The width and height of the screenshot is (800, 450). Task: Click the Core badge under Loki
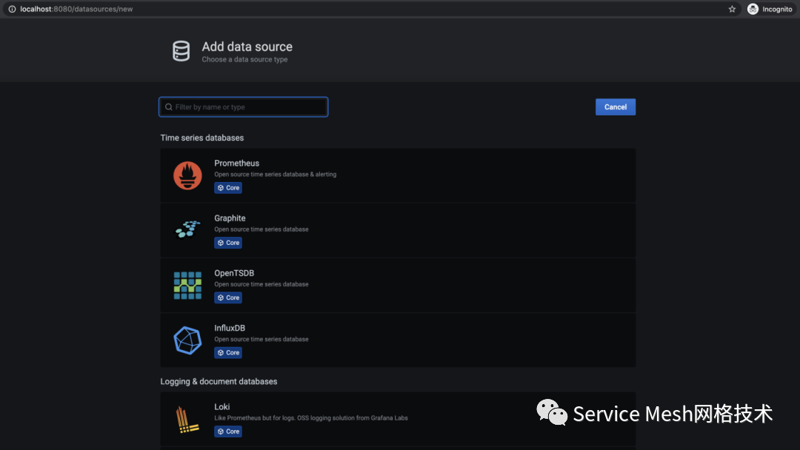point(228,431)
